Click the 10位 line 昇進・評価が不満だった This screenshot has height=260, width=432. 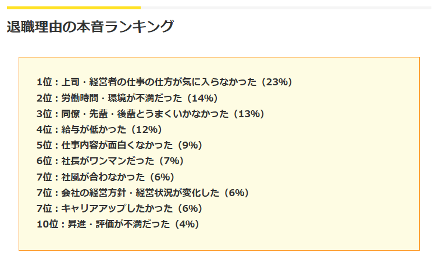tap(118, 224)
